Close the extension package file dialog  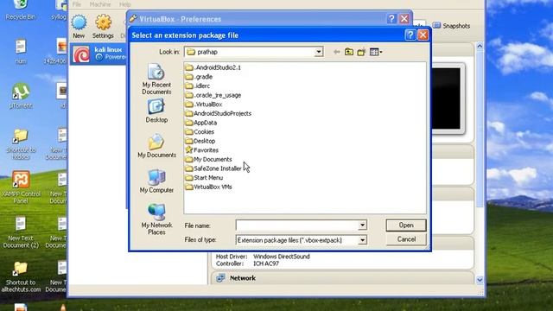pos(423,35)
